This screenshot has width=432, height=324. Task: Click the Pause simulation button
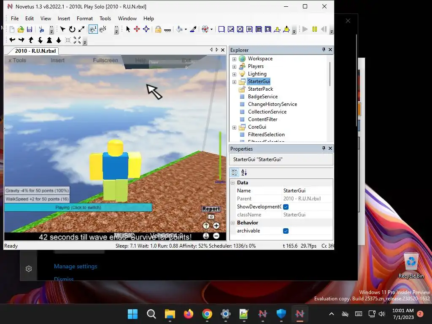coord(315,29)
